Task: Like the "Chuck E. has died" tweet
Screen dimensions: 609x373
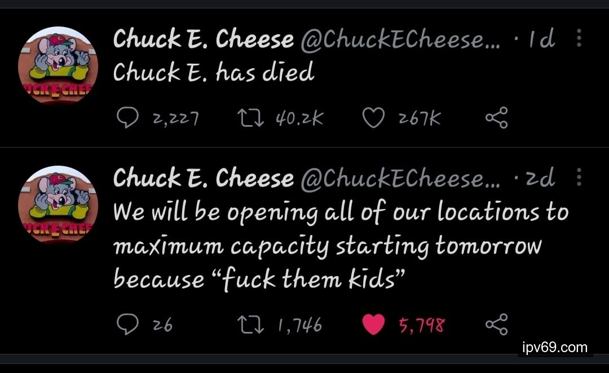Action: [373, 118]
